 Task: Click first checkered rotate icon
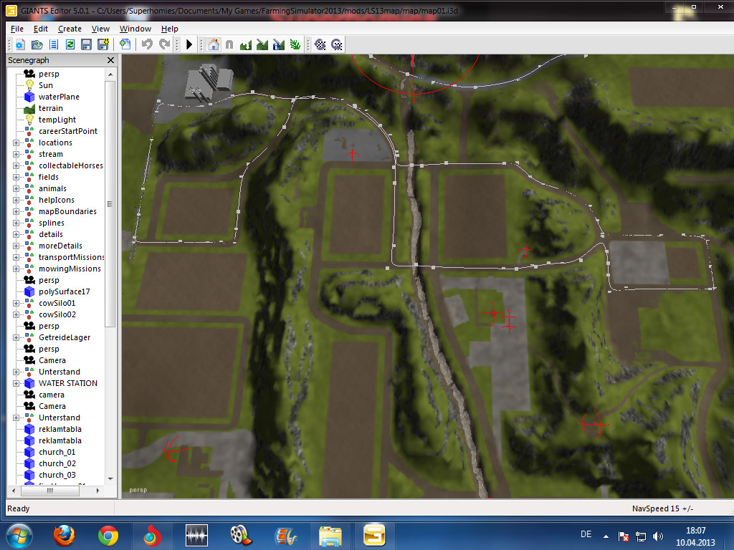(x=320, y=45)
